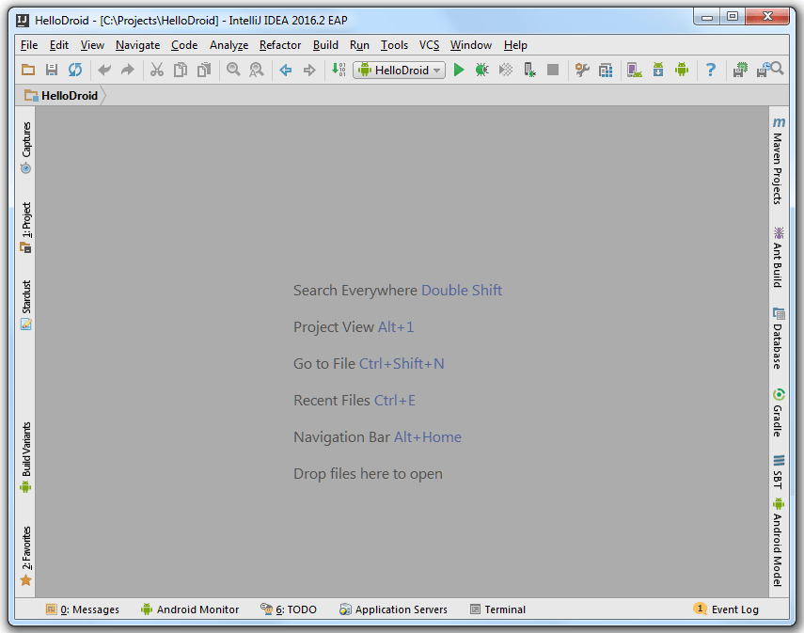
Task: Save all files with the floppy icon
Action: pos(52,70)
